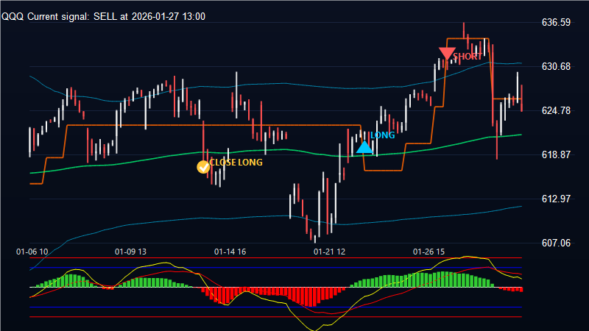Select the CLOSE LONG text label
Viewport: 589px width, 331px height.
[x=236, y=163]
